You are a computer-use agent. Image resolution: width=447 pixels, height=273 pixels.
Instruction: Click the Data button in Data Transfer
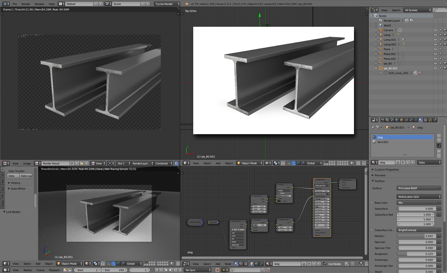coord(12,176)
